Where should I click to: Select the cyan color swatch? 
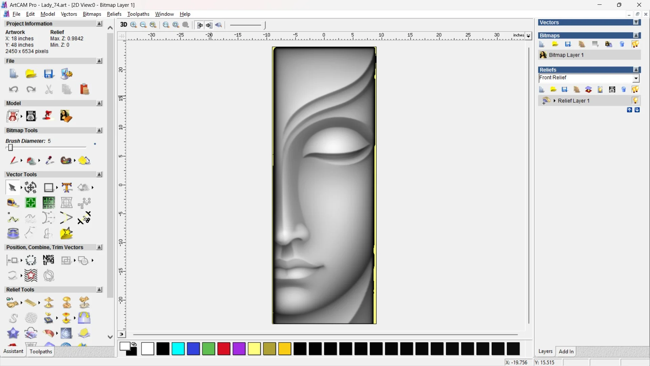[178, 349]
